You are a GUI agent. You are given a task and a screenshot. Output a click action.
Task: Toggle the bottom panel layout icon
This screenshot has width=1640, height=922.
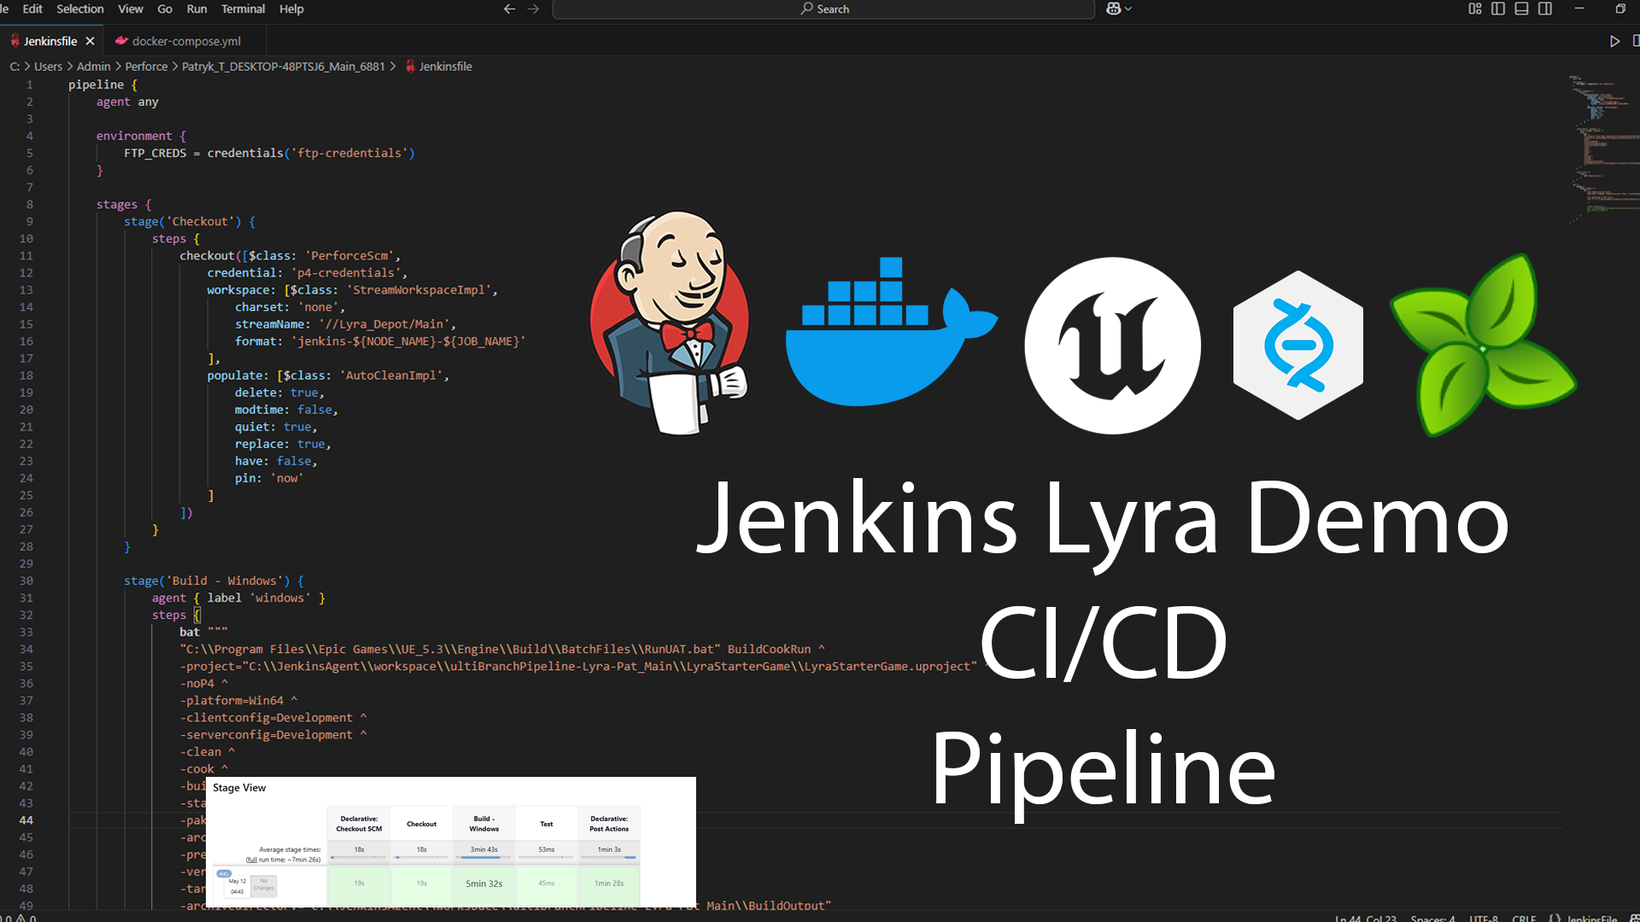[x=1521, y=9]
